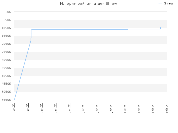The height and width of the screenshot is (133, 178).
Task: Click the 10506 y-axis label
Action: (x=6, y=28)
